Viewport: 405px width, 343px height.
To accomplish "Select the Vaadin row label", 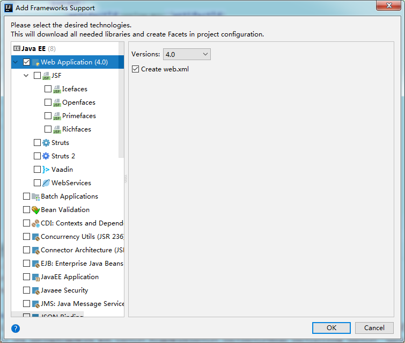I will 62,170.
